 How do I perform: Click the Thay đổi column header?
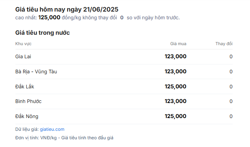pyautogui.click(x=224, y=44)
